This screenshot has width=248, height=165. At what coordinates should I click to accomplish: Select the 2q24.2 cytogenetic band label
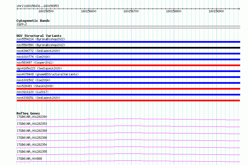[22, 24]
